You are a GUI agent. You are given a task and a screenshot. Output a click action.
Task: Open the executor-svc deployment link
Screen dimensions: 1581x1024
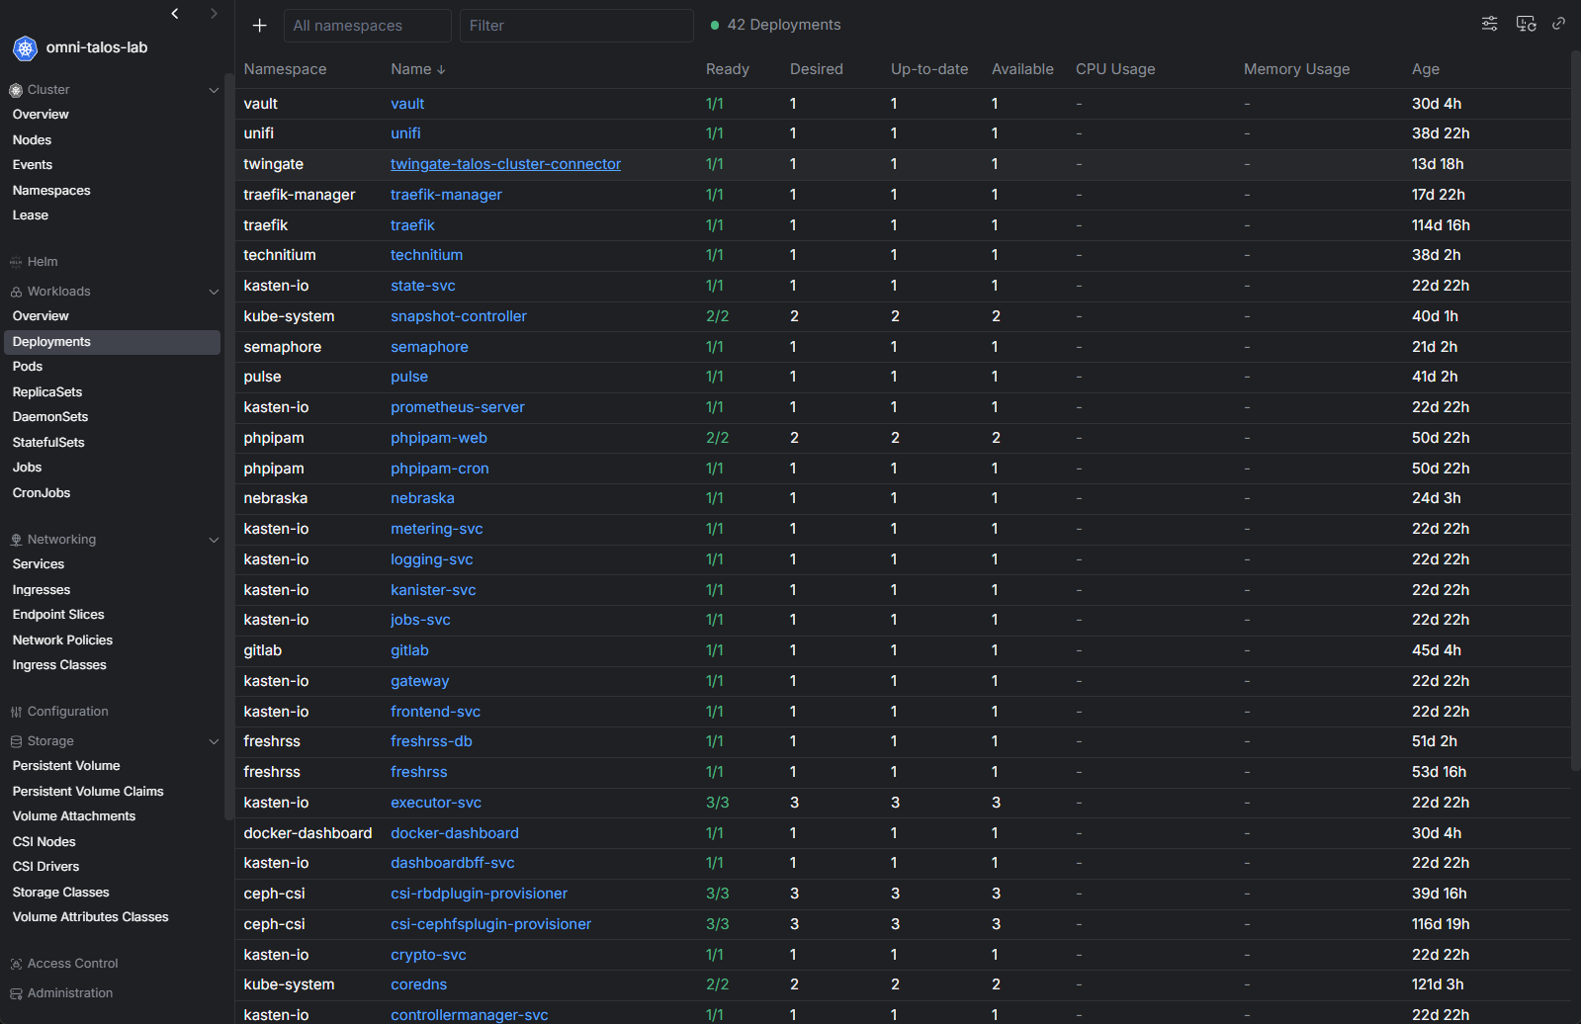pyautogui.click(x=436, y=803)
